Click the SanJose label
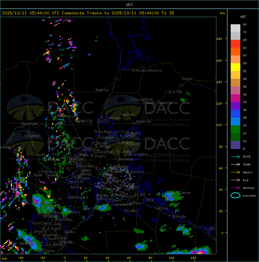The width and height of the screenshot is (259, 262). pos(127,115)
